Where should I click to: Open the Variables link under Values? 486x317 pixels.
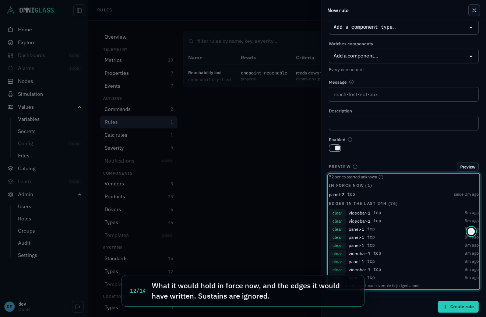pos(29,119)
